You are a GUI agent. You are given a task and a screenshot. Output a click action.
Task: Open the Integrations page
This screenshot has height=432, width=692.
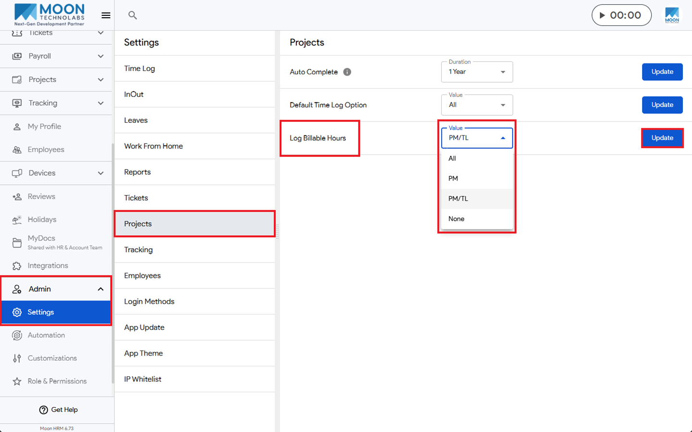coord(56,266)
